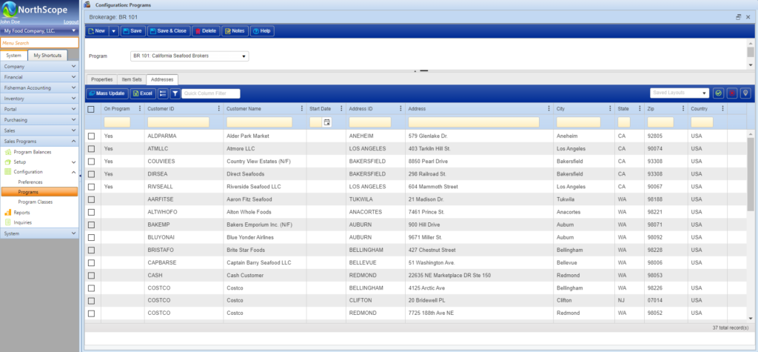The height and width of the screenshot is (352, 758).
Task: Check the box for the ALDPARMA row
Action: [x=91, y=136]
